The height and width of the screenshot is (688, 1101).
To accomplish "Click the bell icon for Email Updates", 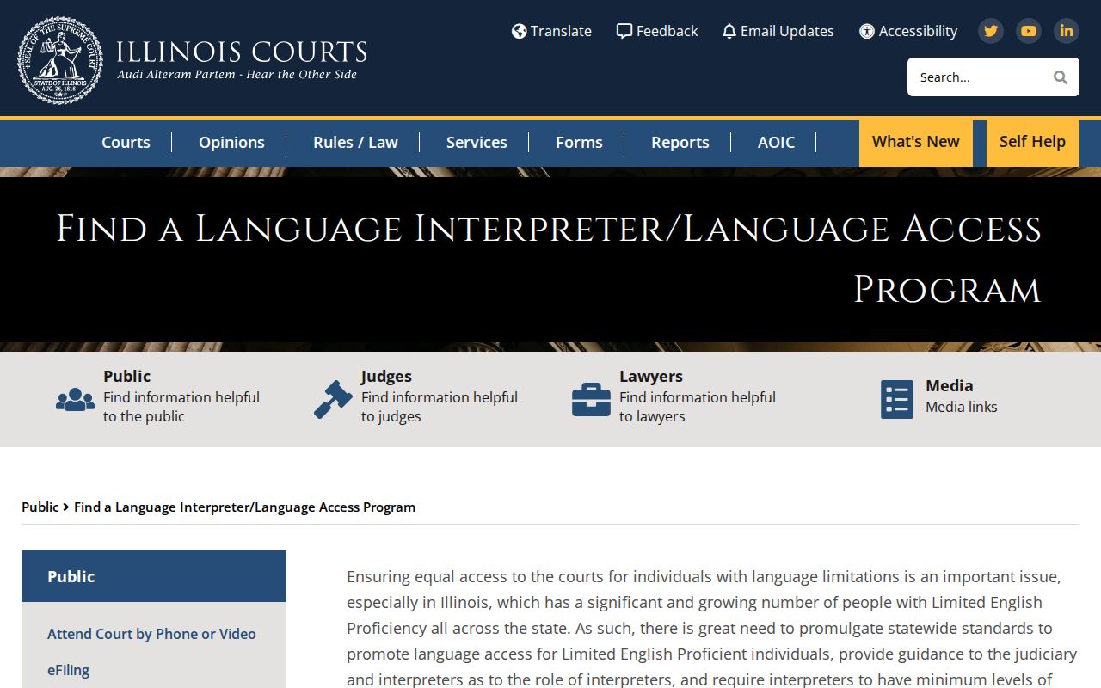I will (x=729, y=31).
